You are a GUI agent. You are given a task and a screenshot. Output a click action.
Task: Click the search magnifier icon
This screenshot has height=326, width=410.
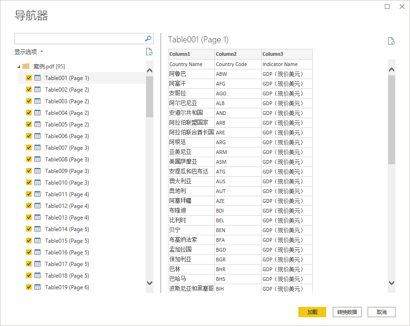click(148, 39)
